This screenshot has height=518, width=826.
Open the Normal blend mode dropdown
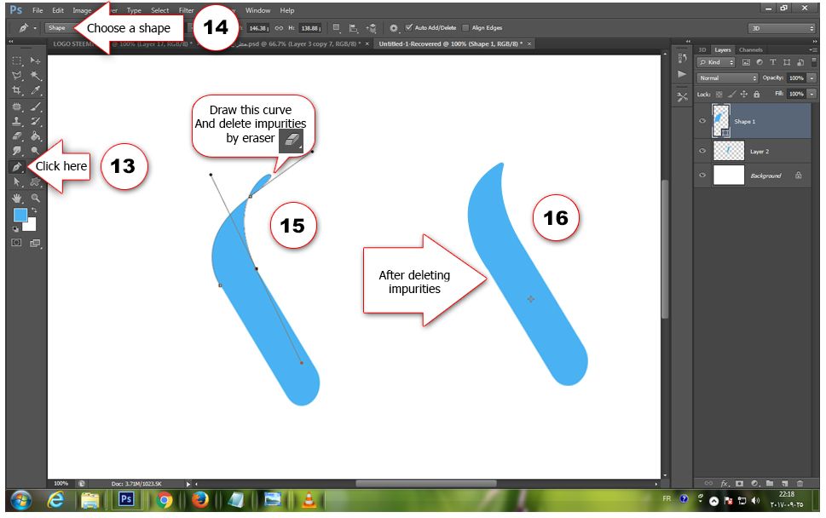(727, 78)
